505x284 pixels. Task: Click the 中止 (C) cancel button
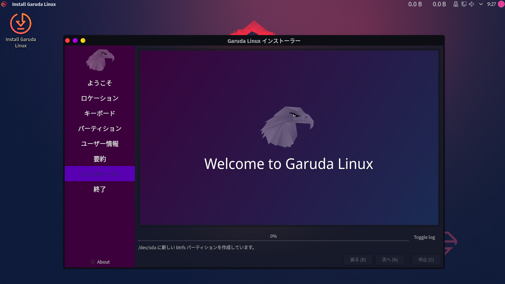click(x=426, y=260)
